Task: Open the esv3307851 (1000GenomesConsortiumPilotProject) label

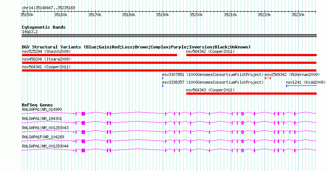Action: [x=213, y=74]
